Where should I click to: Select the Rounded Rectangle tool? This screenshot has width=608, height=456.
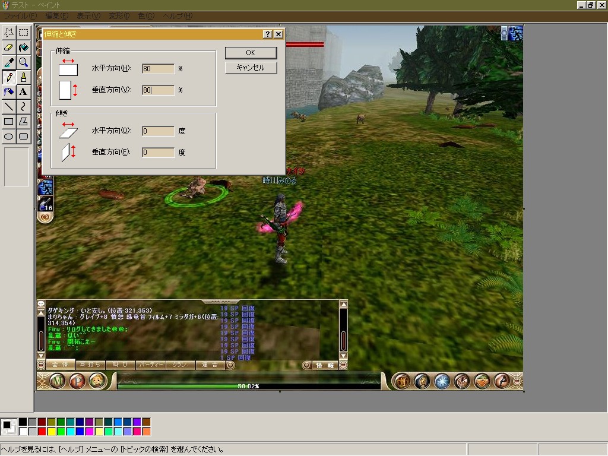click(24, 137)
